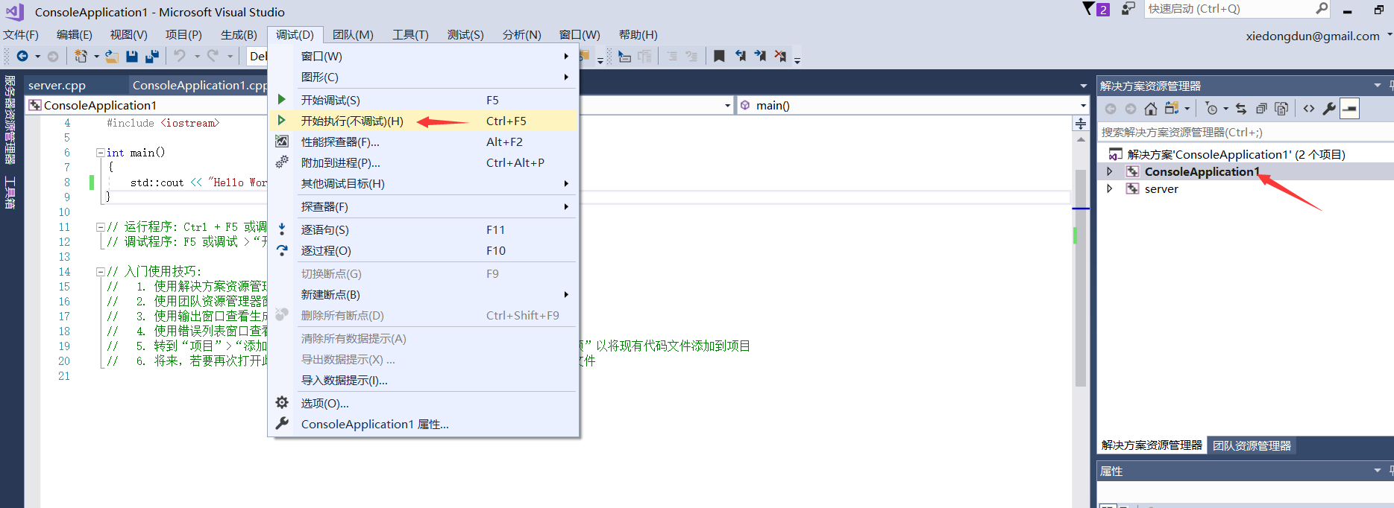1394x508 pixels.
Task: Collapse all items in Solution Explorer
Action: pos(1261,109)
